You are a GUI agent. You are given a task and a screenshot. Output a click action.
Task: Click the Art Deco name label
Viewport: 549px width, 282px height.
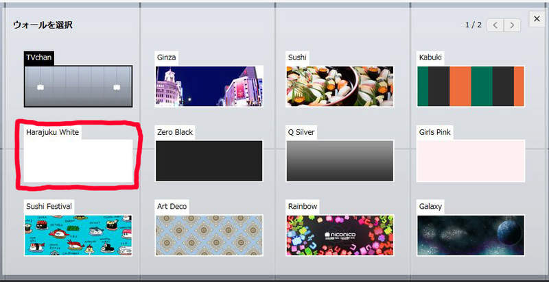click(172, 207)
